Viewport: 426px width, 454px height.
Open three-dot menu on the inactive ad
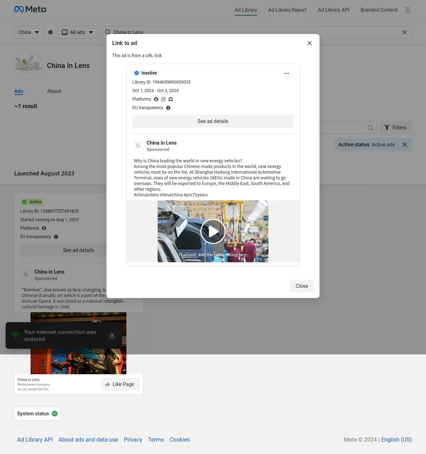286,73
